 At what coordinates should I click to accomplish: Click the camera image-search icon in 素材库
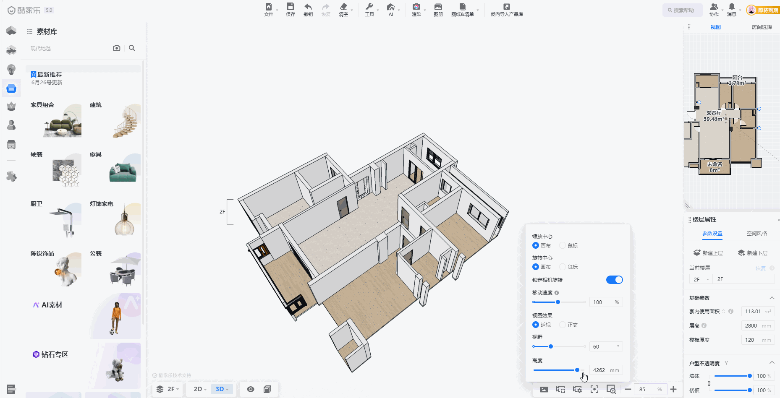click(x=117, y=48)
